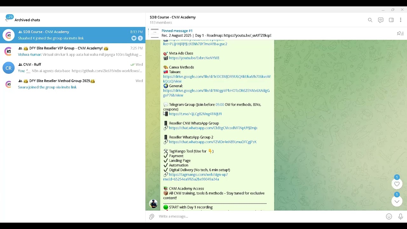Select the SDB Course - CNM Academy chat
Screen dimensions: 407x229
click(x=72, y=35)
